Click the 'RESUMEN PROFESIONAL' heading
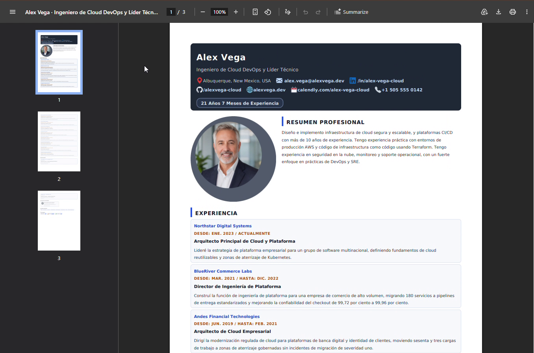 pyautogui.click(x=325, y=122)
